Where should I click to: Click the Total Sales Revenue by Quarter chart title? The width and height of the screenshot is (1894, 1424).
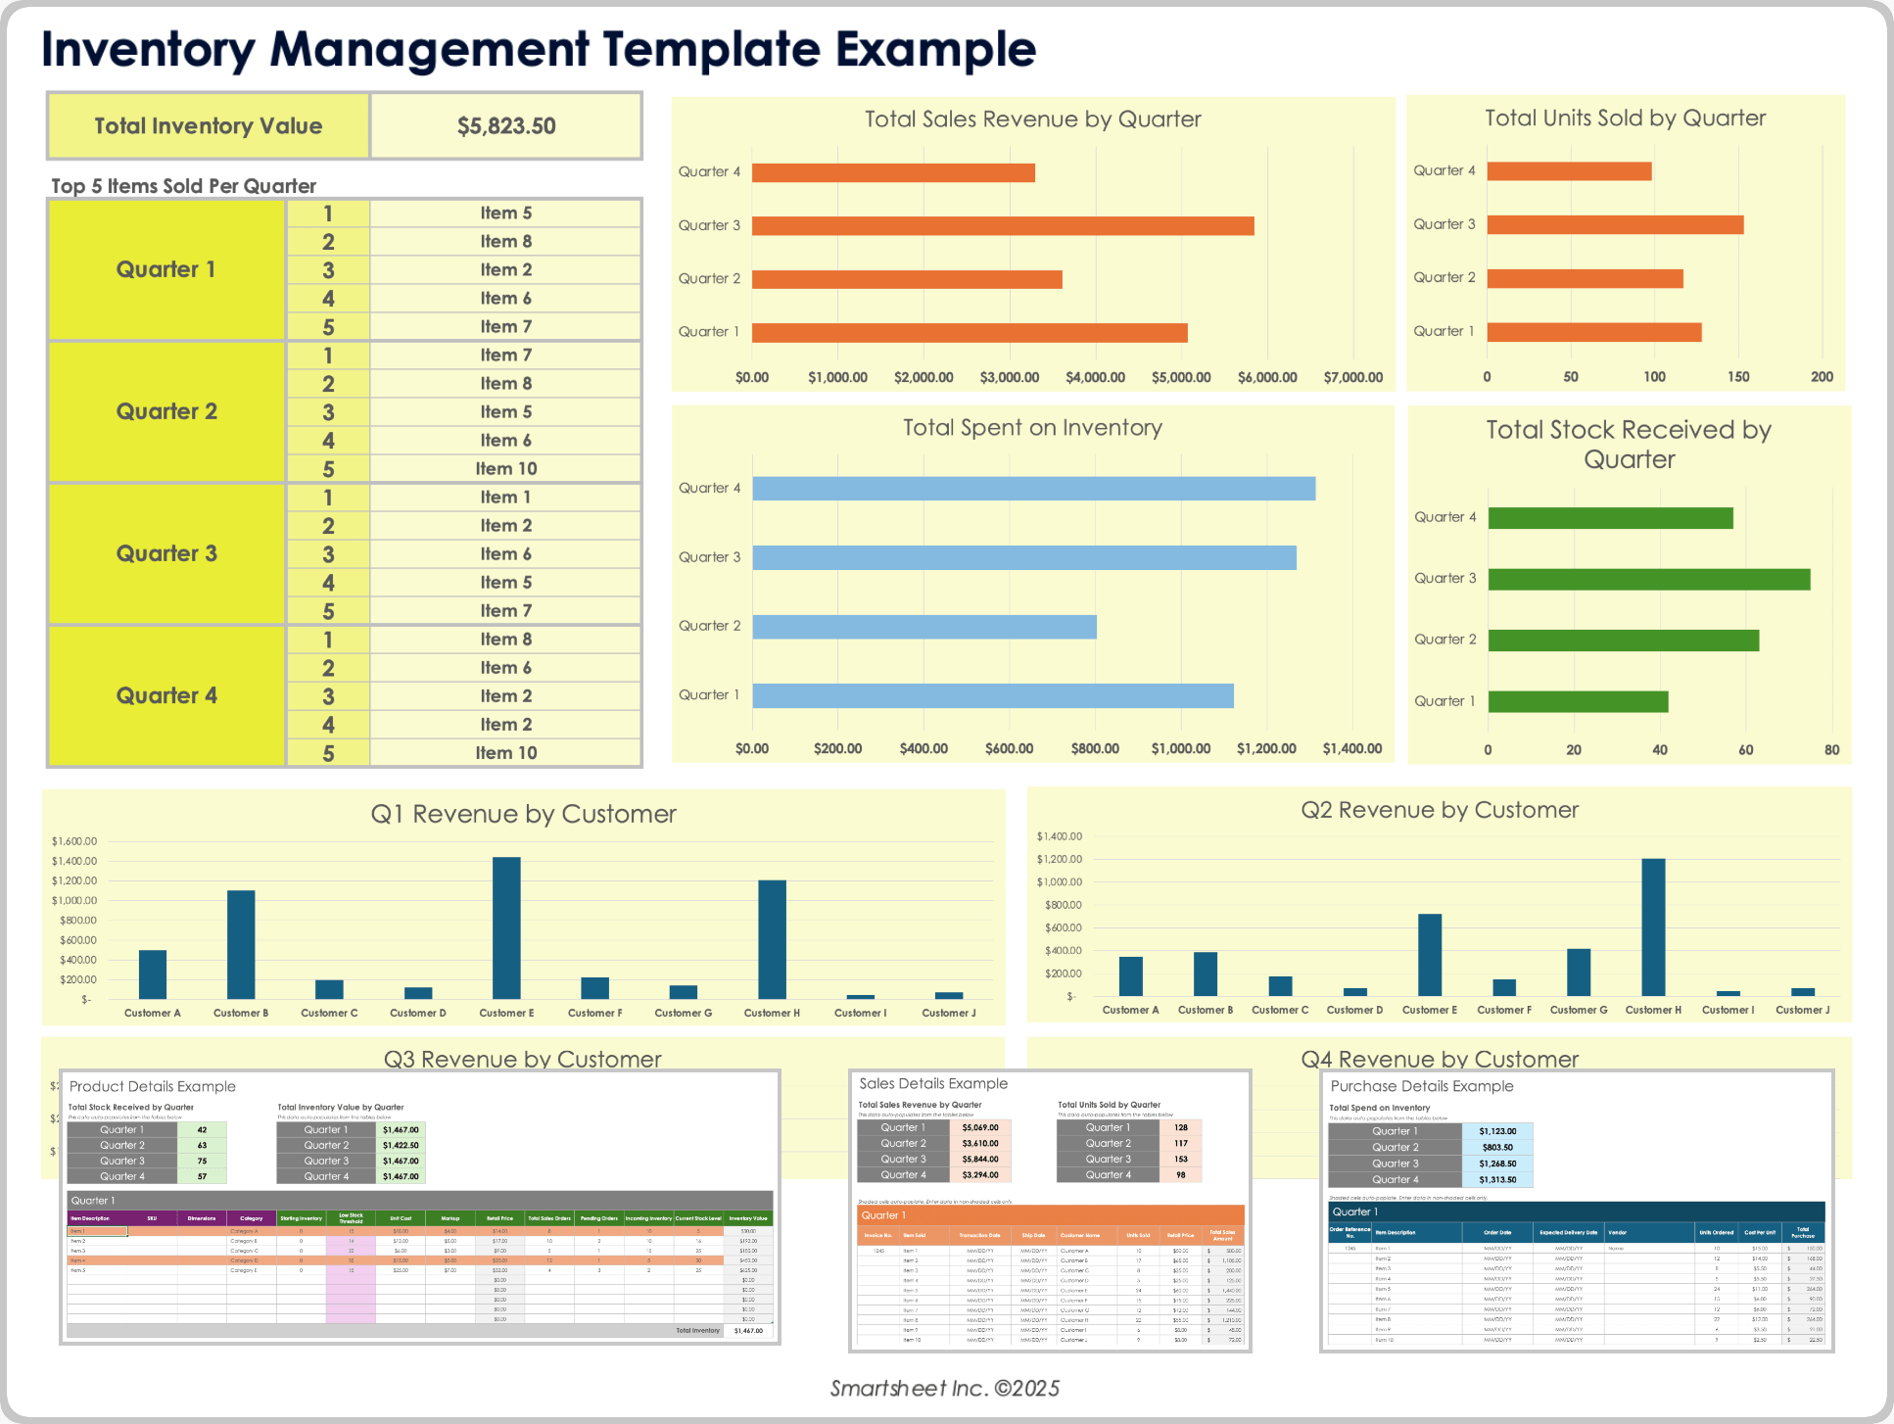1031,119
